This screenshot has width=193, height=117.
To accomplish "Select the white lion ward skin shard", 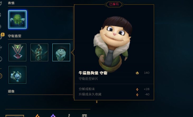I will (17, 75).
